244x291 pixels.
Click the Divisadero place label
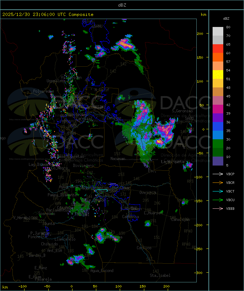click(x=83, y=165)
